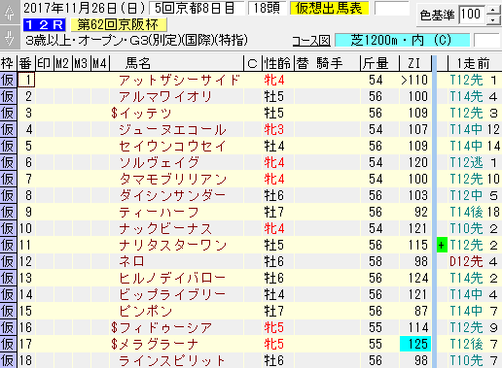
Task: Decrease the 色基準 value with down stepper
Action: tap(493, 19)
